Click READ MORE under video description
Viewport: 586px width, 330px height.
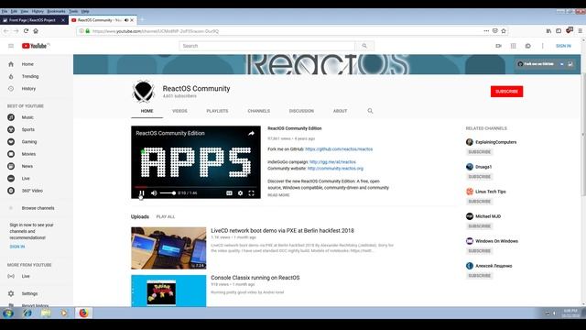(278, 195)
